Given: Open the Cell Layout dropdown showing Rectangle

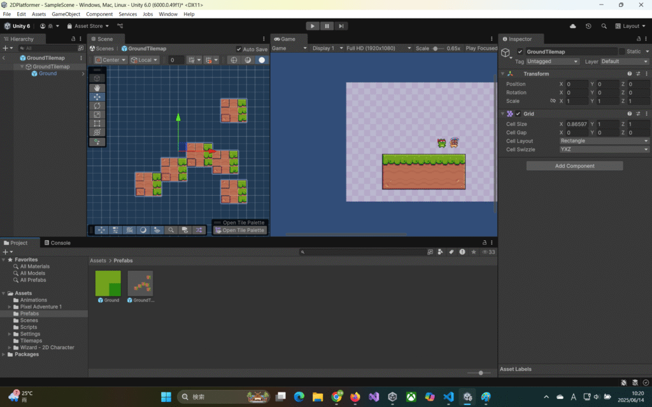Looking at the screenshot, I should click(x=604, y=141).
